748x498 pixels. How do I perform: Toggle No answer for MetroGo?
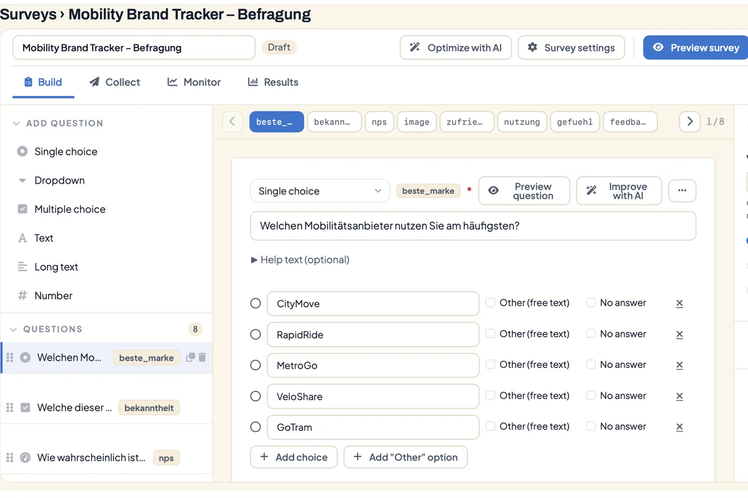click(591, 364)
